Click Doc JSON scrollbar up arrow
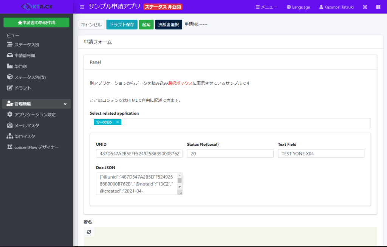Screen dimensions: 387x247 tap(180, 176)
